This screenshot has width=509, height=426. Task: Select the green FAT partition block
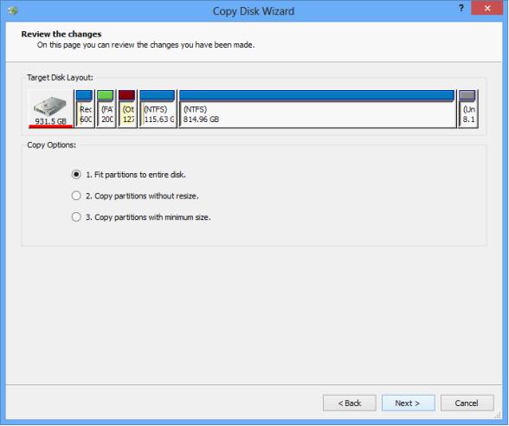106,109
